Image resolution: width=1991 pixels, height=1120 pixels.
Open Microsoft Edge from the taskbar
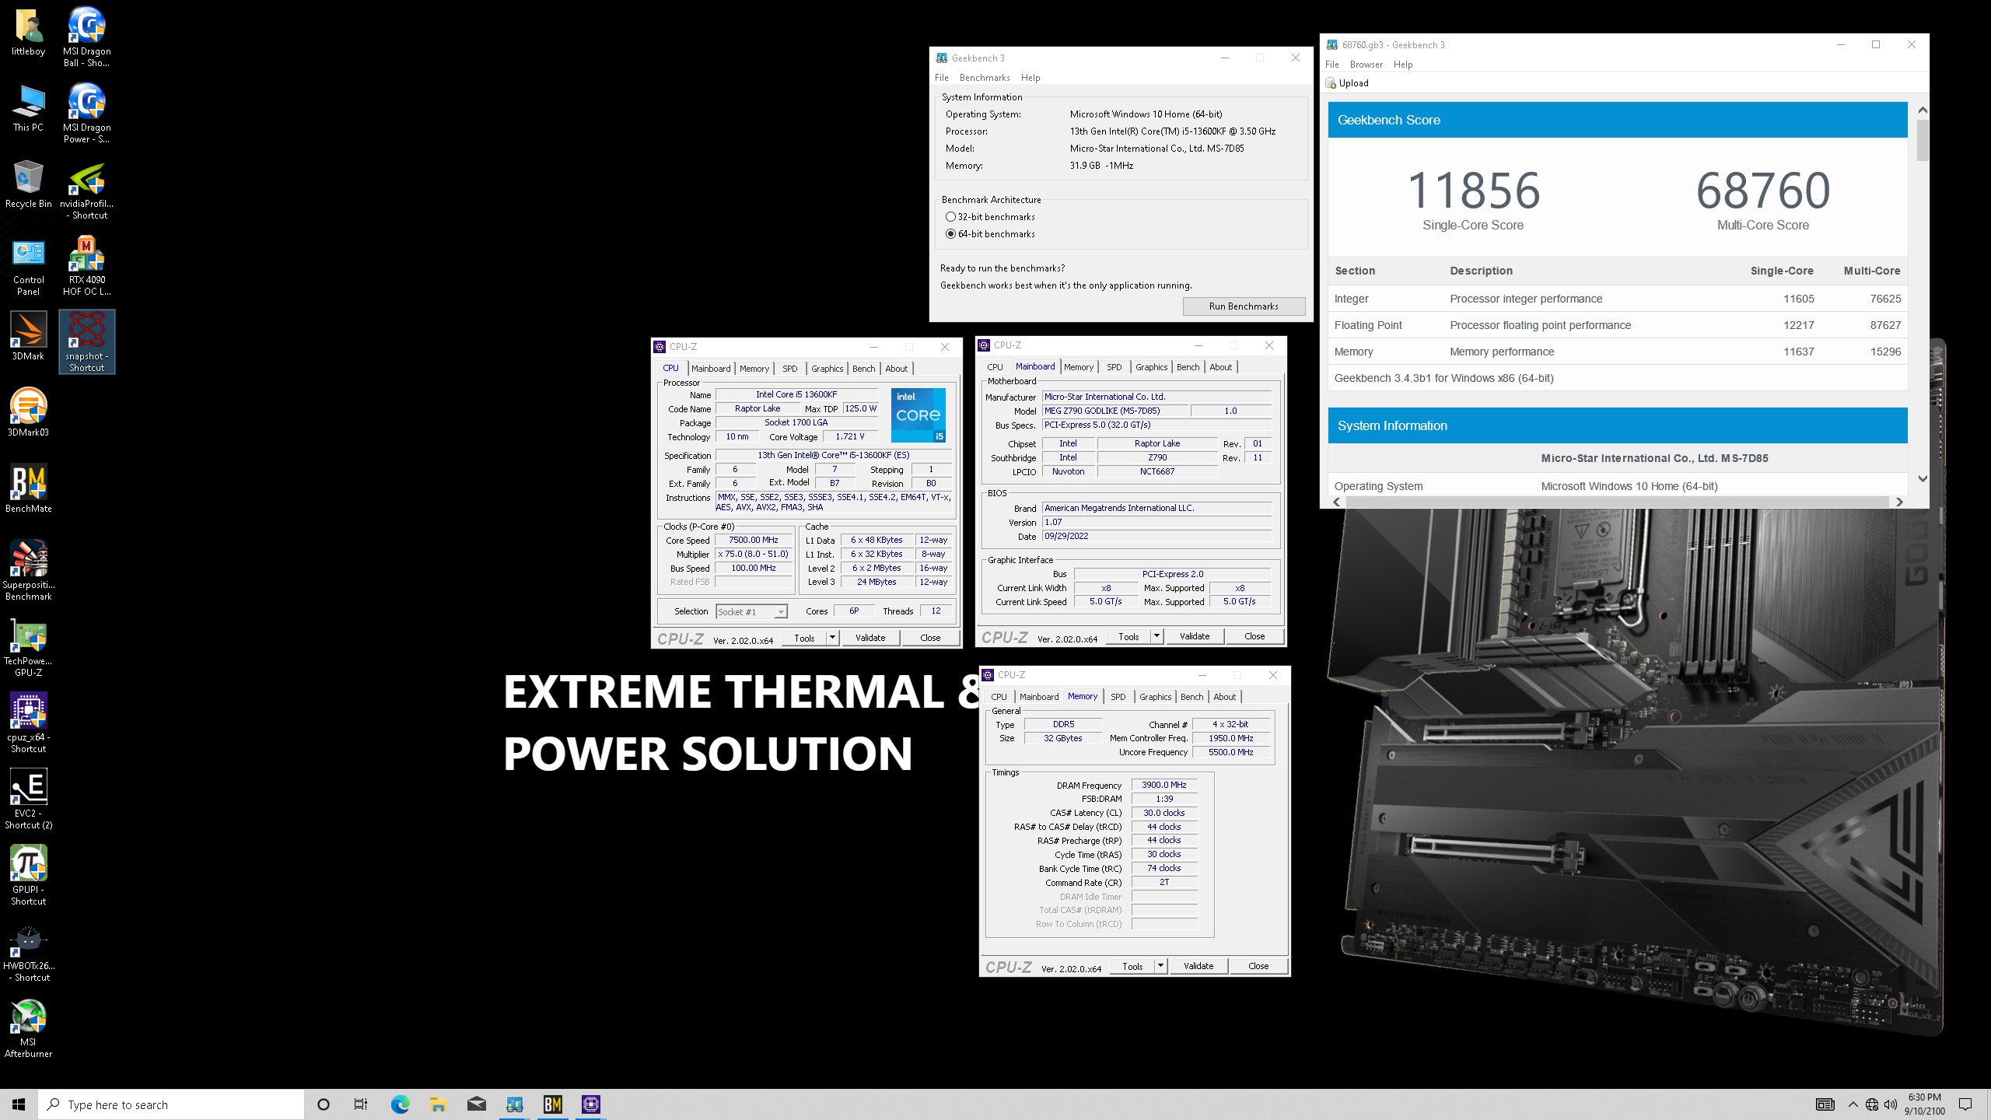400,1104
